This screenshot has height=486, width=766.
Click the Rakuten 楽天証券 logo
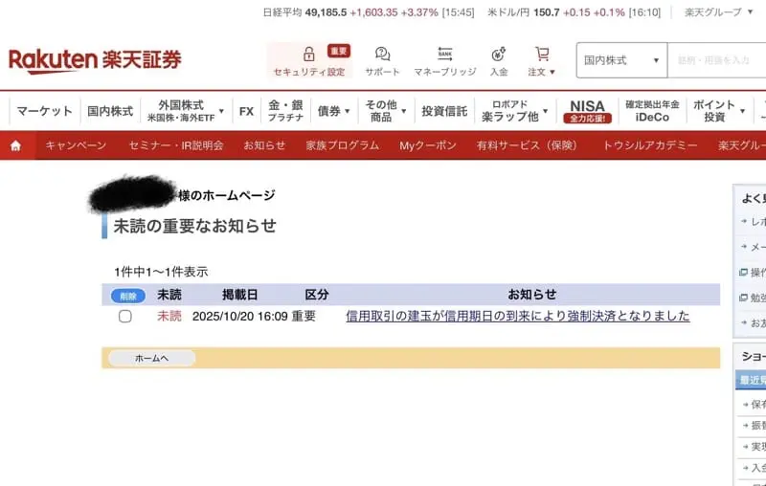(95, 60)
